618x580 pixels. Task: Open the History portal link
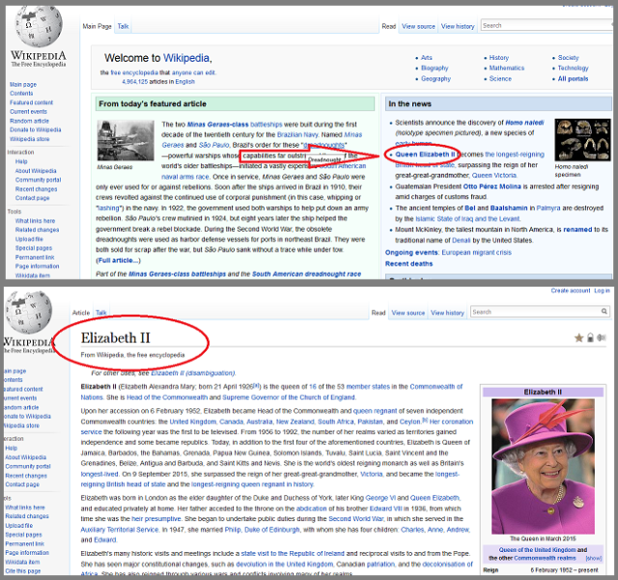pyautogui.click(x=499, y=58)
